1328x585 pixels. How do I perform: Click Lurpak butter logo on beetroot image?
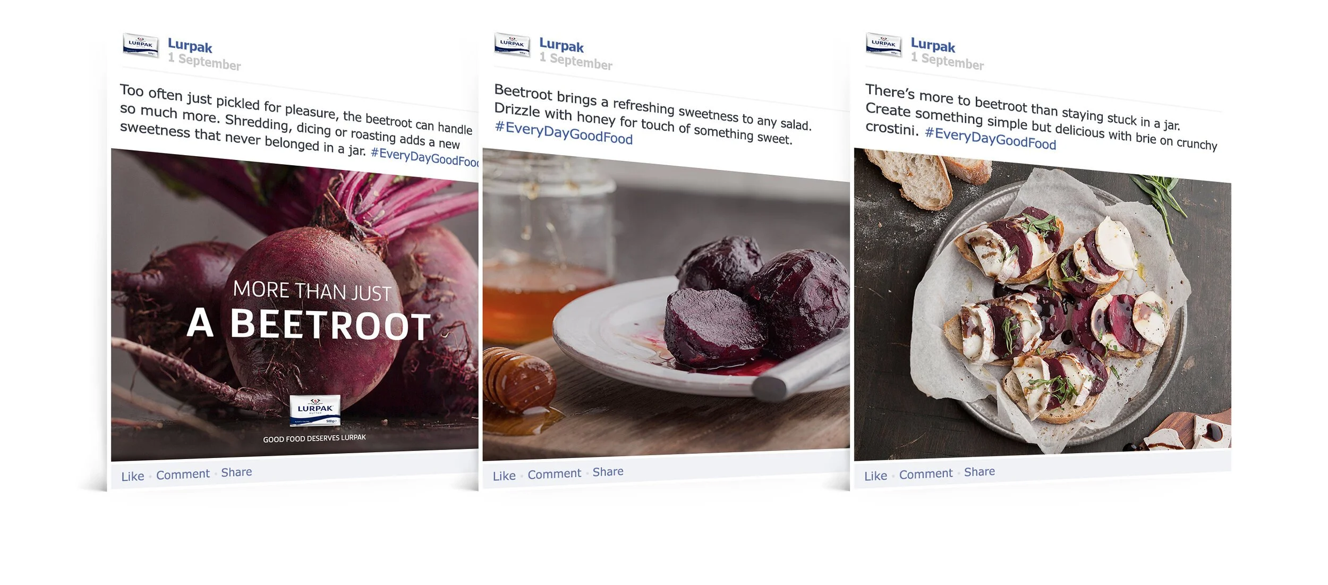[315, 410]
